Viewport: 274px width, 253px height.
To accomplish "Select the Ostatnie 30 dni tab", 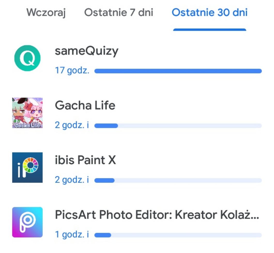I will tap(210, 12).
